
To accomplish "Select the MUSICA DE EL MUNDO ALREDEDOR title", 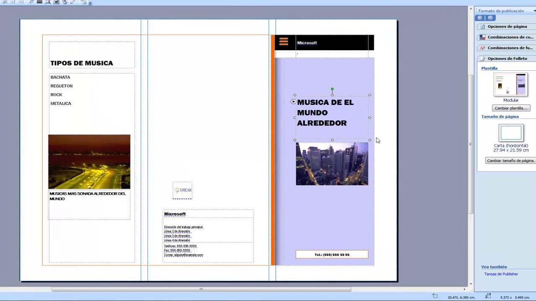I will coord(325,112).
